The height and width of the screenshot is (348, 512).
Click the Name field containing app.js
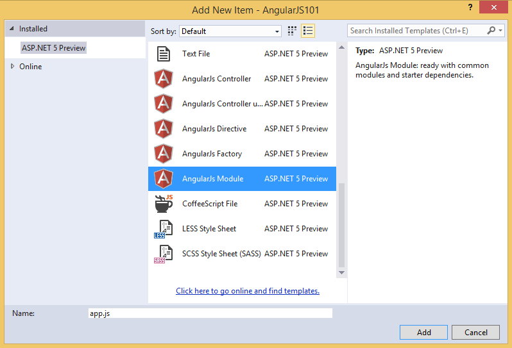[x=210, y=313]
